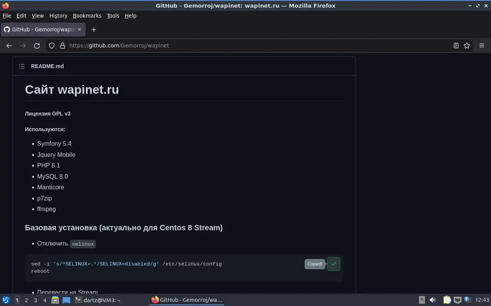Close the GitHub wapinet tab

coord(79,29)
